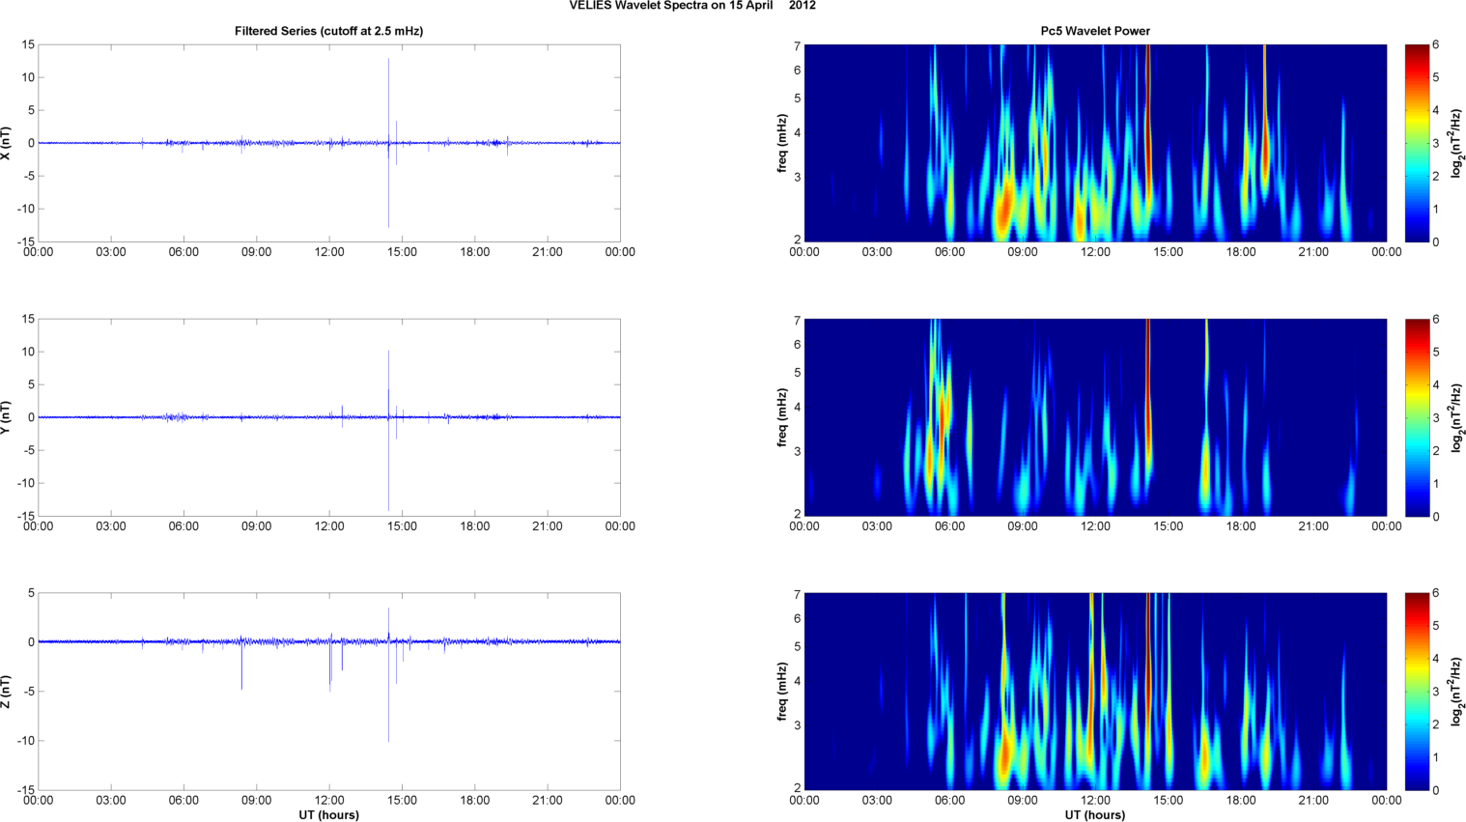Click the color bar beside X wavelet spectrogram

point(1416,143)
